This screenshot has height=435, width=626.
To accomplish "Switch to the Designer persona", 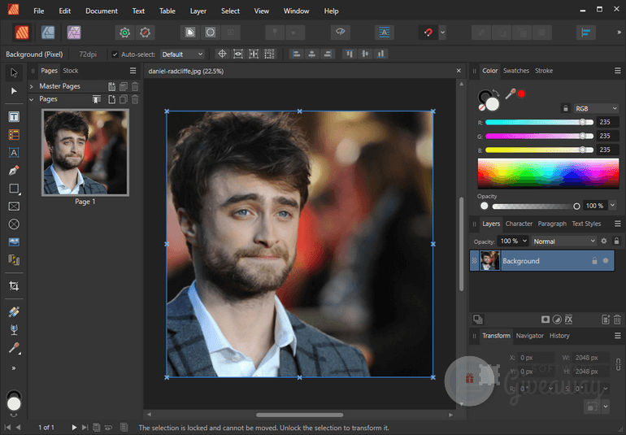I will 48,33.
